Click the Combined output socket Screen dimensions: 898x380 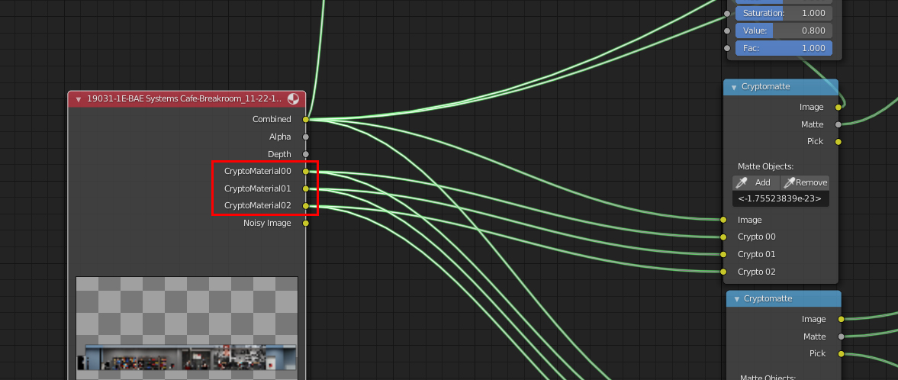coord(306,119)
